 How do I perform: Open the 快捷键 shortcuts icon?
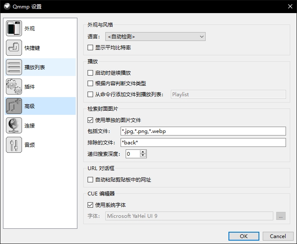pos(14,48)
